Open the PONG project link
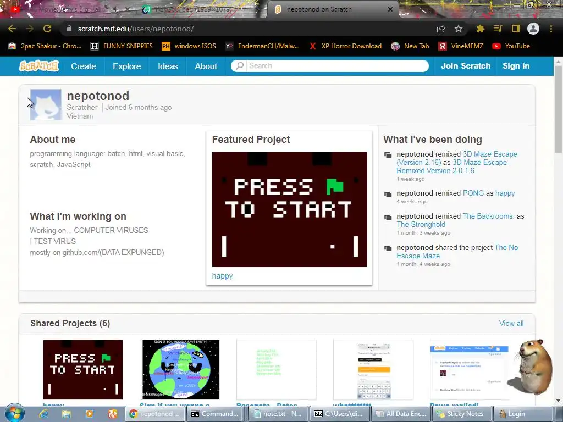The height and width of the screenshot is (422, 563). [473, 193]
